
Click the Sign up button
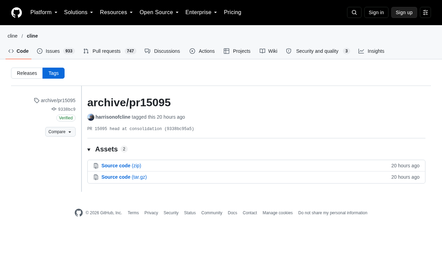404,12
